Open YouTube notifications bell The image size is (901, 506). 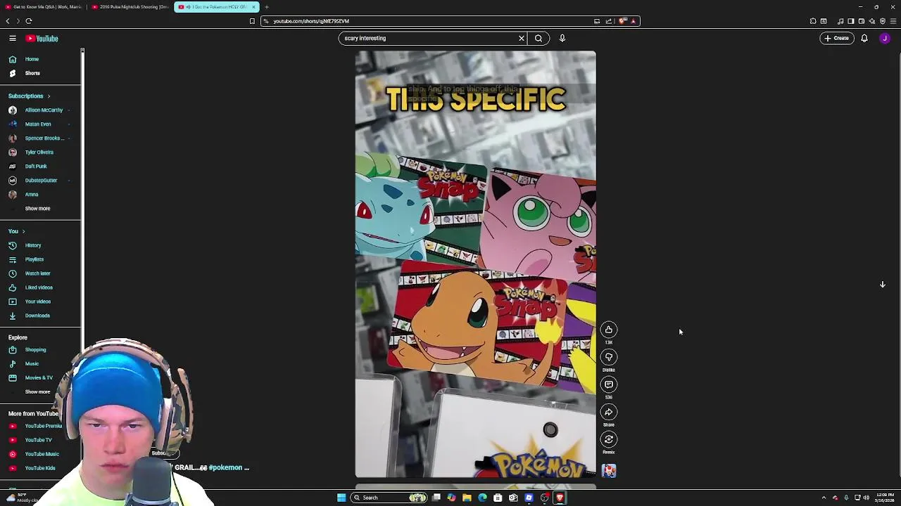(864, 38)
